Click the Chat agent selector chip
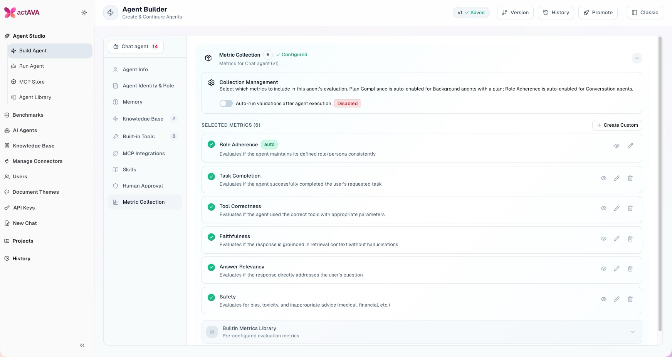This screenshot has height=357, width=672. (136, 47)
